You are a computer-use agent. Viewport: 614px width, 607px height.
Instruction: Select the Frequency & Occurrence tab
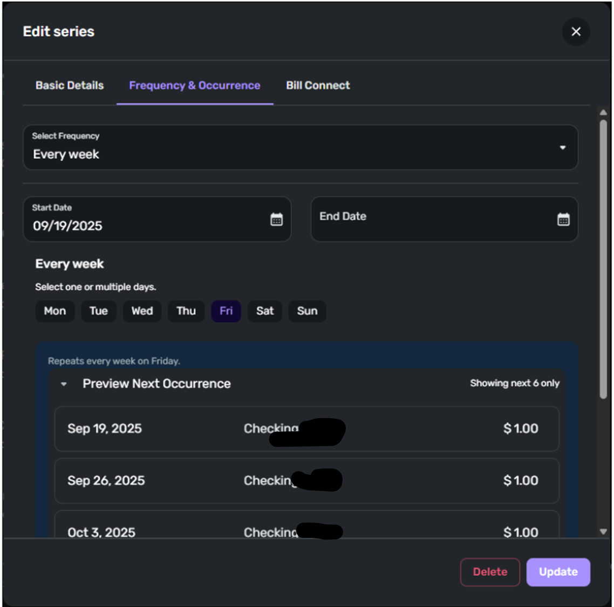click(x=195, y=85)
